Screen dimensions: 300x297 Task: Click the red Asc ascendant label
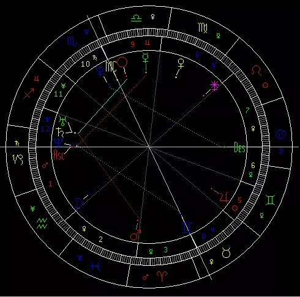point(59,155)
